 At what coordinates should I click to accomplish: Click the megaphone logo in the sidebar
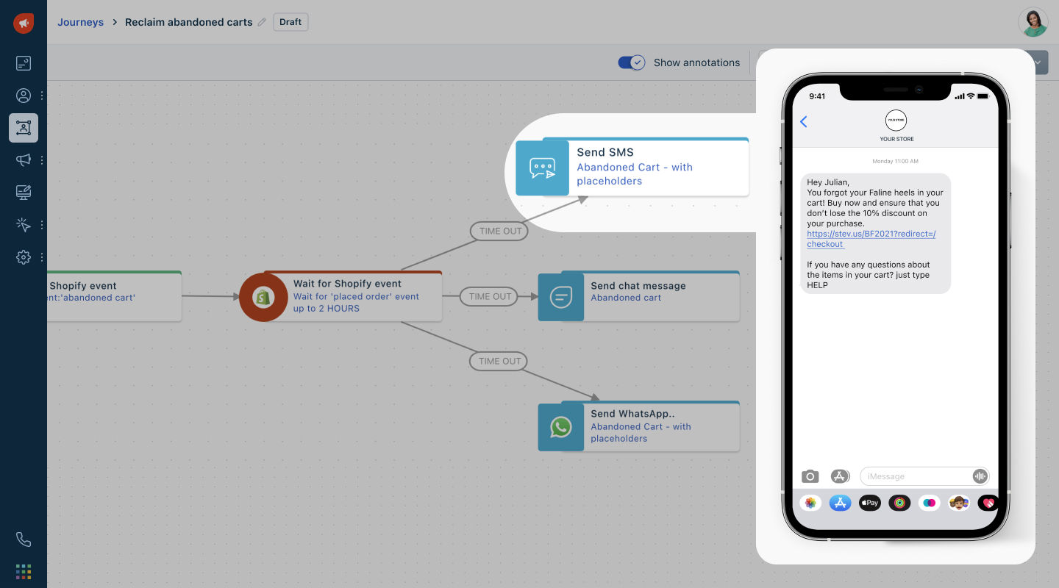pyautogui.click(x=24, y=24)
